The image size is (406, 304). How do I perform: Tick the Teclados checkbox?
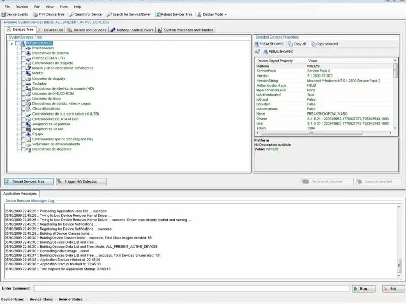[23, 84]
